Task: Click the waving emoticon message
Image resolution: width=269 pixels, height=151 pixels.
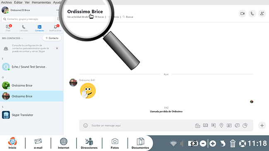Action: pos(88,91)
